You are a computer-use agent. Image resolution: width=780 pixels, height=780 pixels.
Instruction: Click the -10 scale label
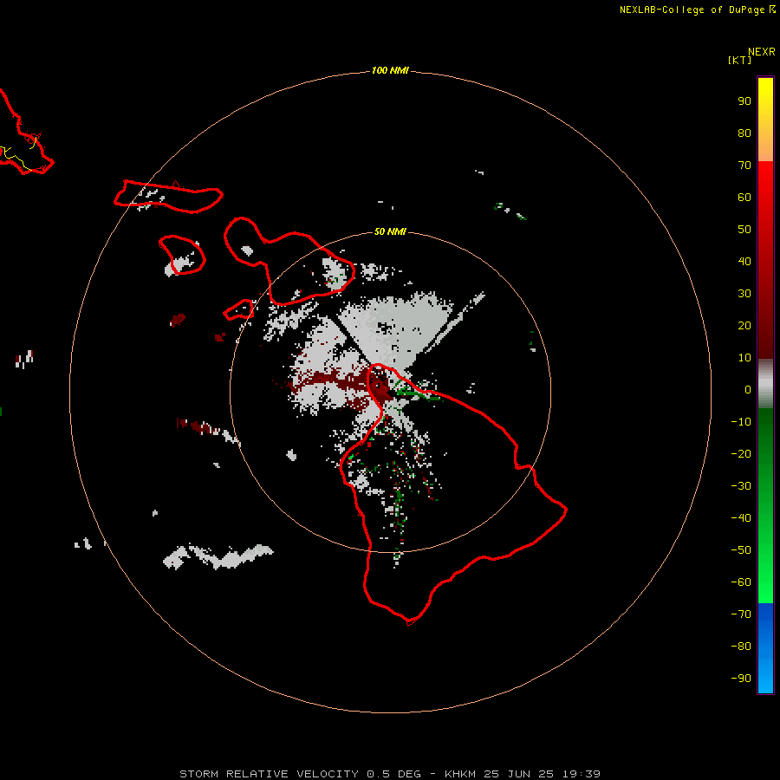tap(741, 422)
